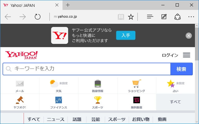This screenshot has height=124, width=199.
Task: Make a web note with pencil icon
Action: 164,16
